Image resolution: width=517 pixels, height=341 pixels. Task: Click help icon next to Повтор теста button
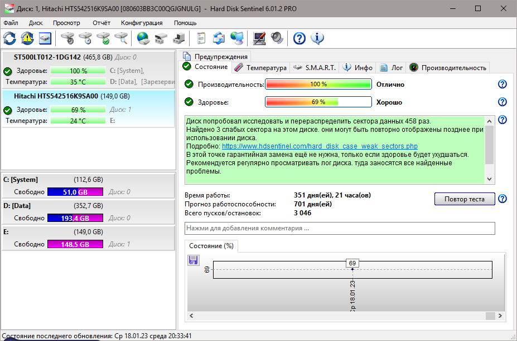[x=502, y=199]
